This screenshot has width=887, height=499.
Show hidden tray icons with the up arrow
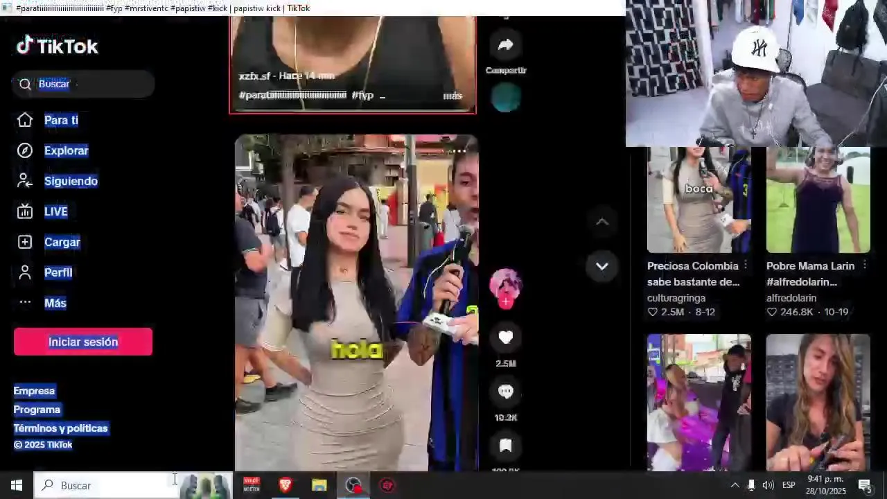[735, 485]
